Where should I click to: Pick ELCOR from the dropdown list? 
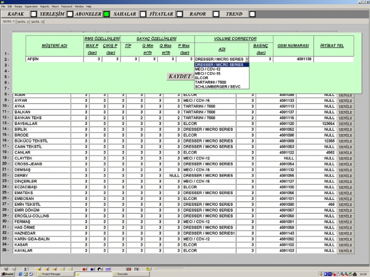(221, 78)
